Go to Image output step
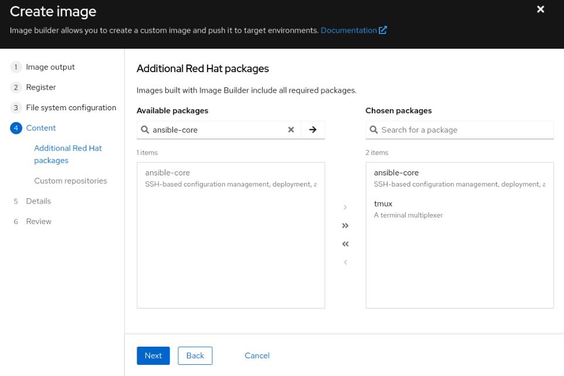Screen dimensions: 564x376 [50, 67]
